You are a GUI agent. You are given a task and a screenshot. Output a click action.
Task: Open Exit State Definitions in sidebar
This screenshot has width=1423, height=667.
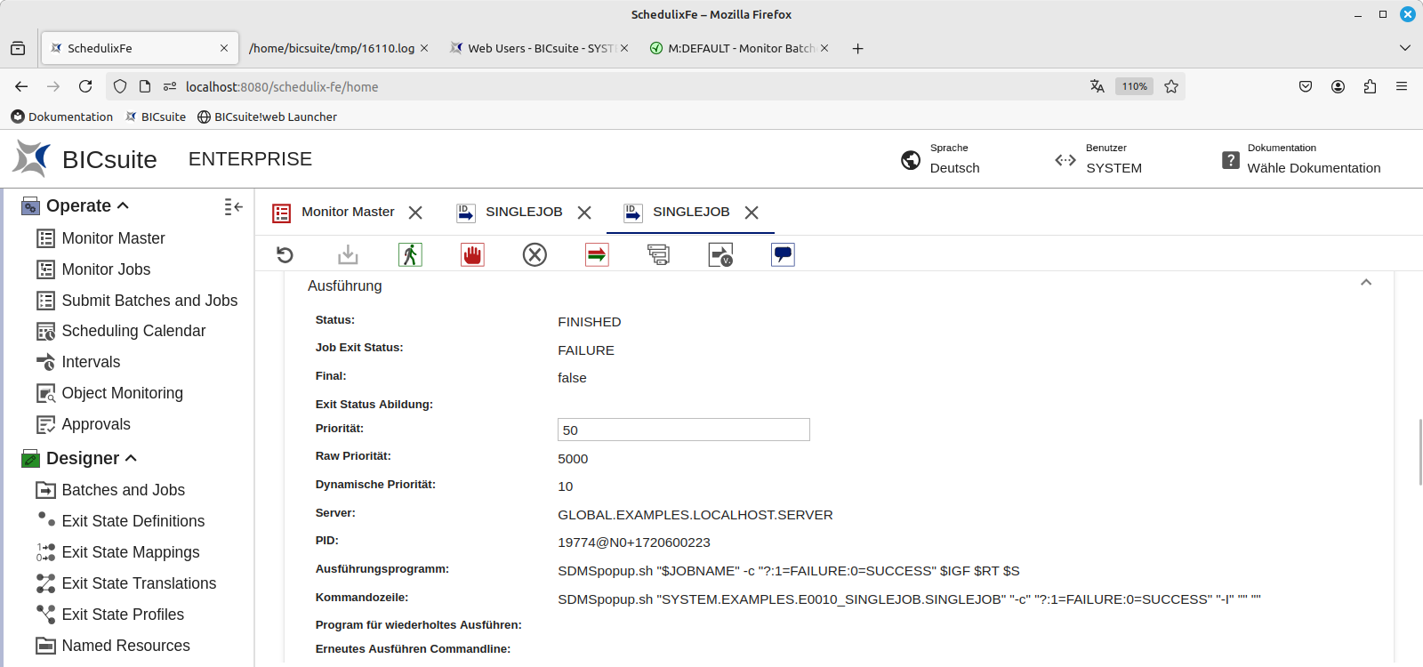(x=133, y=521)
